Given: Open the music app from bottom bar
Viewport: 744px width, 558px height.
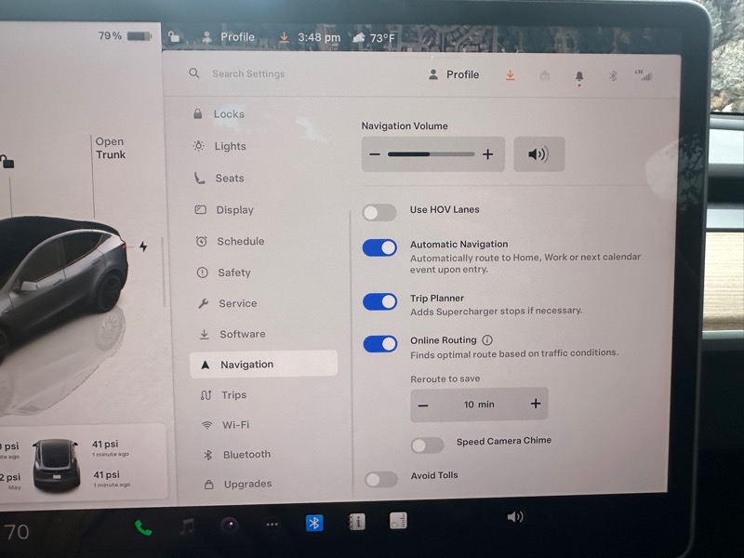Looking at the screenshot, I should click(x=187, y=526).
